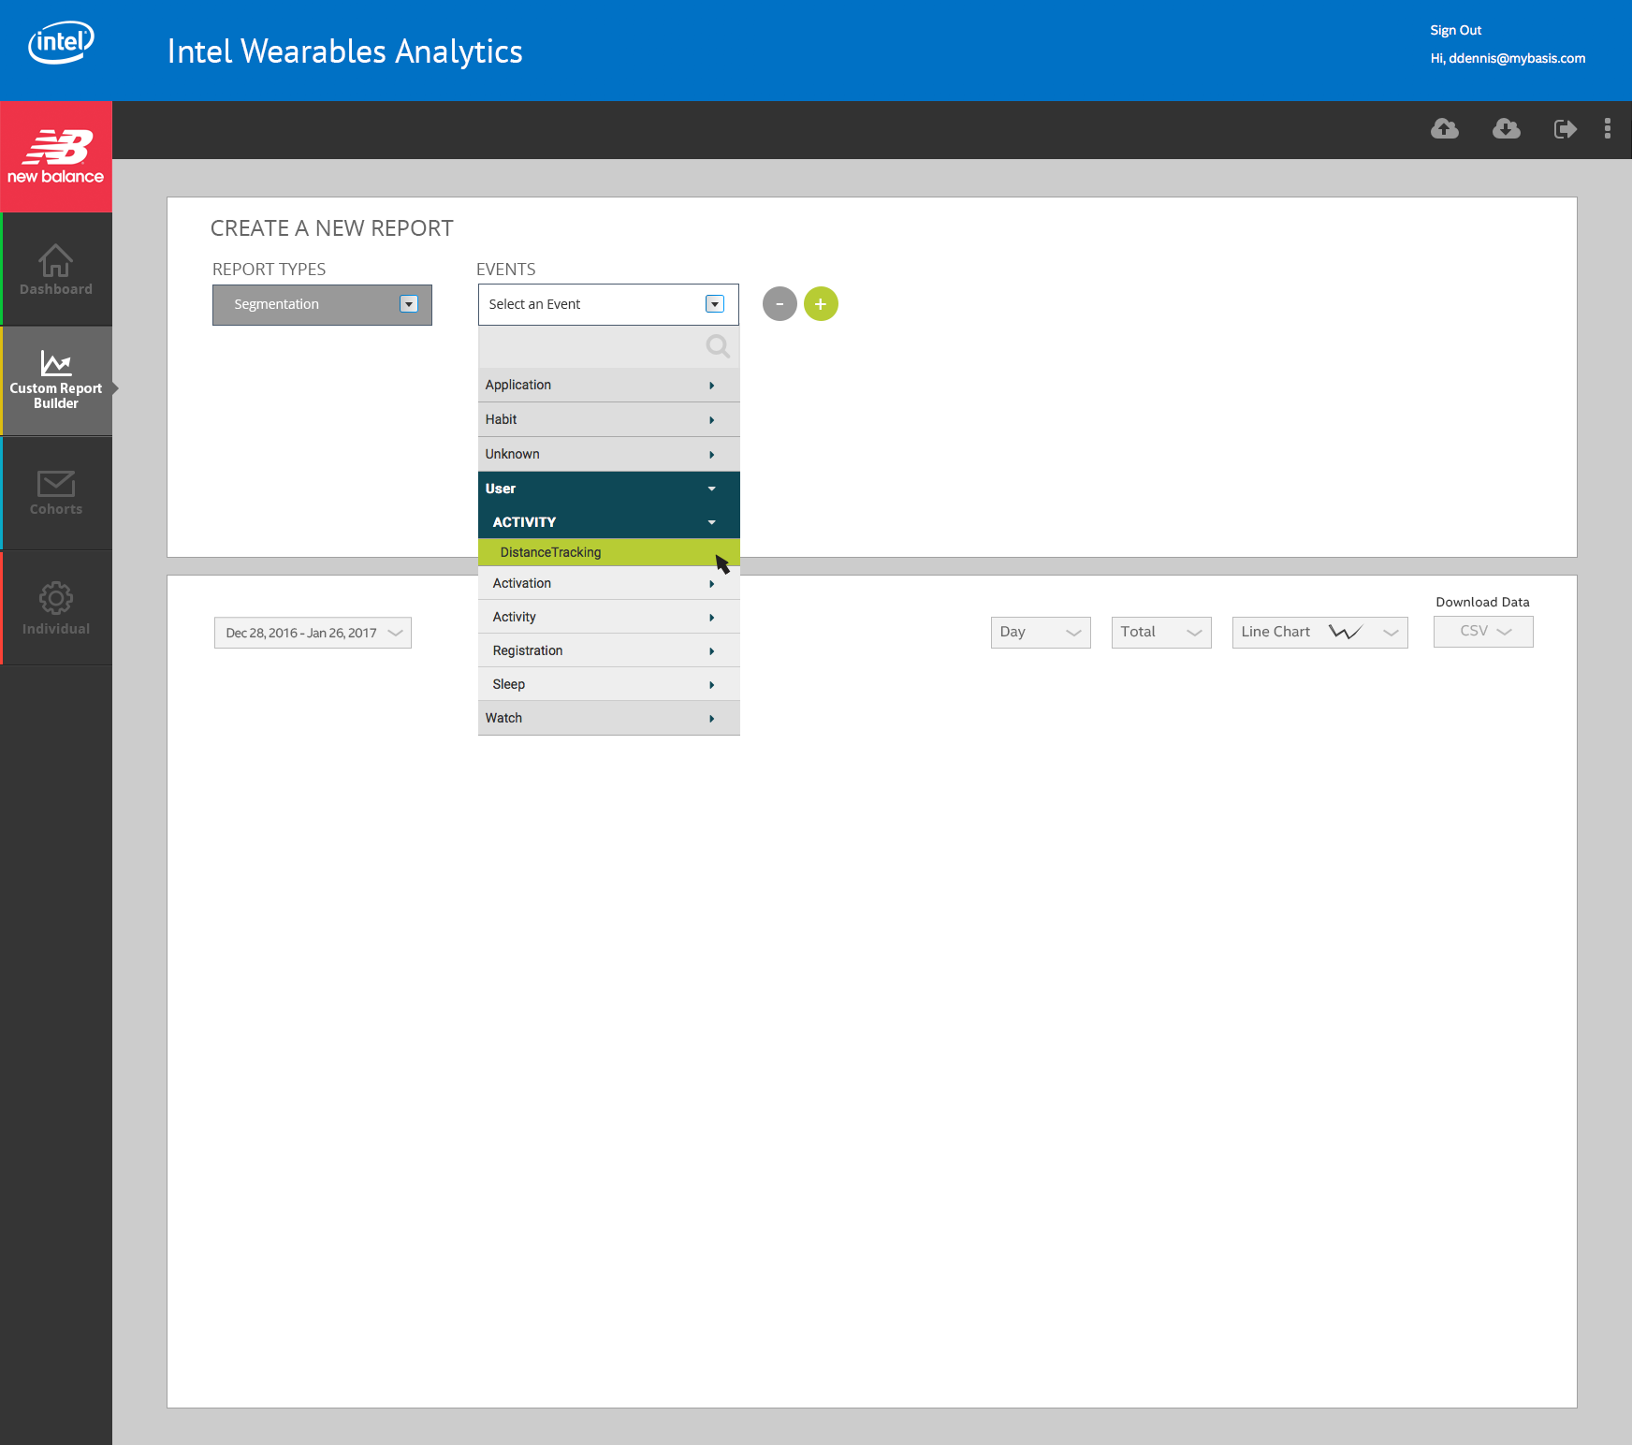Expand the Sleep submenu
Viewport: 1632px width, 1445px height.
(608, 684)
